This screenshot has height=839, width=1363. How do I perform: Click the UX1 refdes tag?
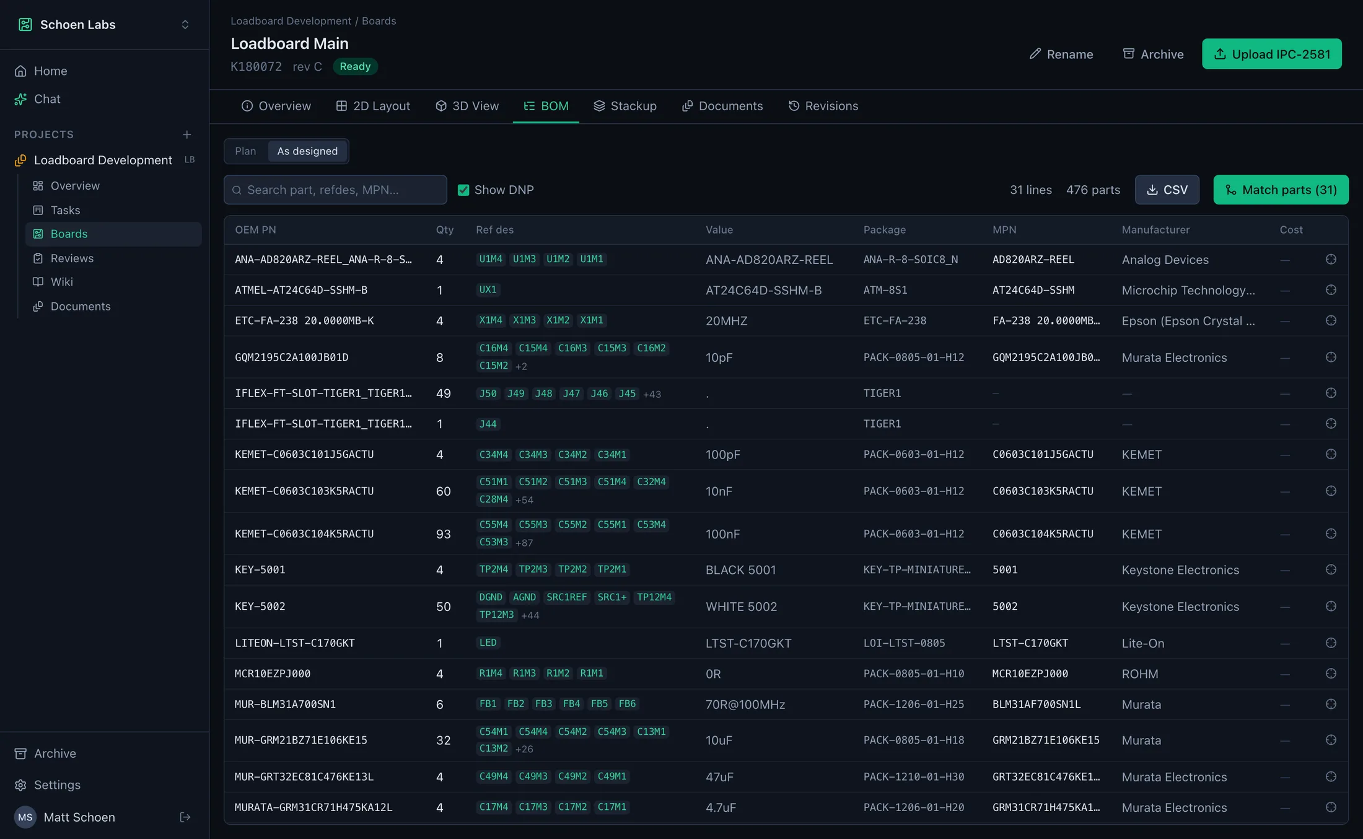[488, 289]
